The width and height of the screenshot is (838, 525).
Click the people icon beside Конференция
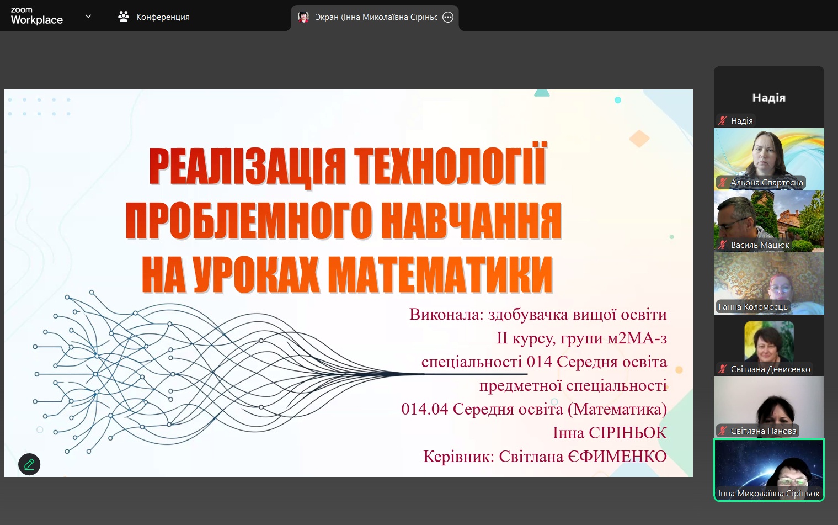124,17
